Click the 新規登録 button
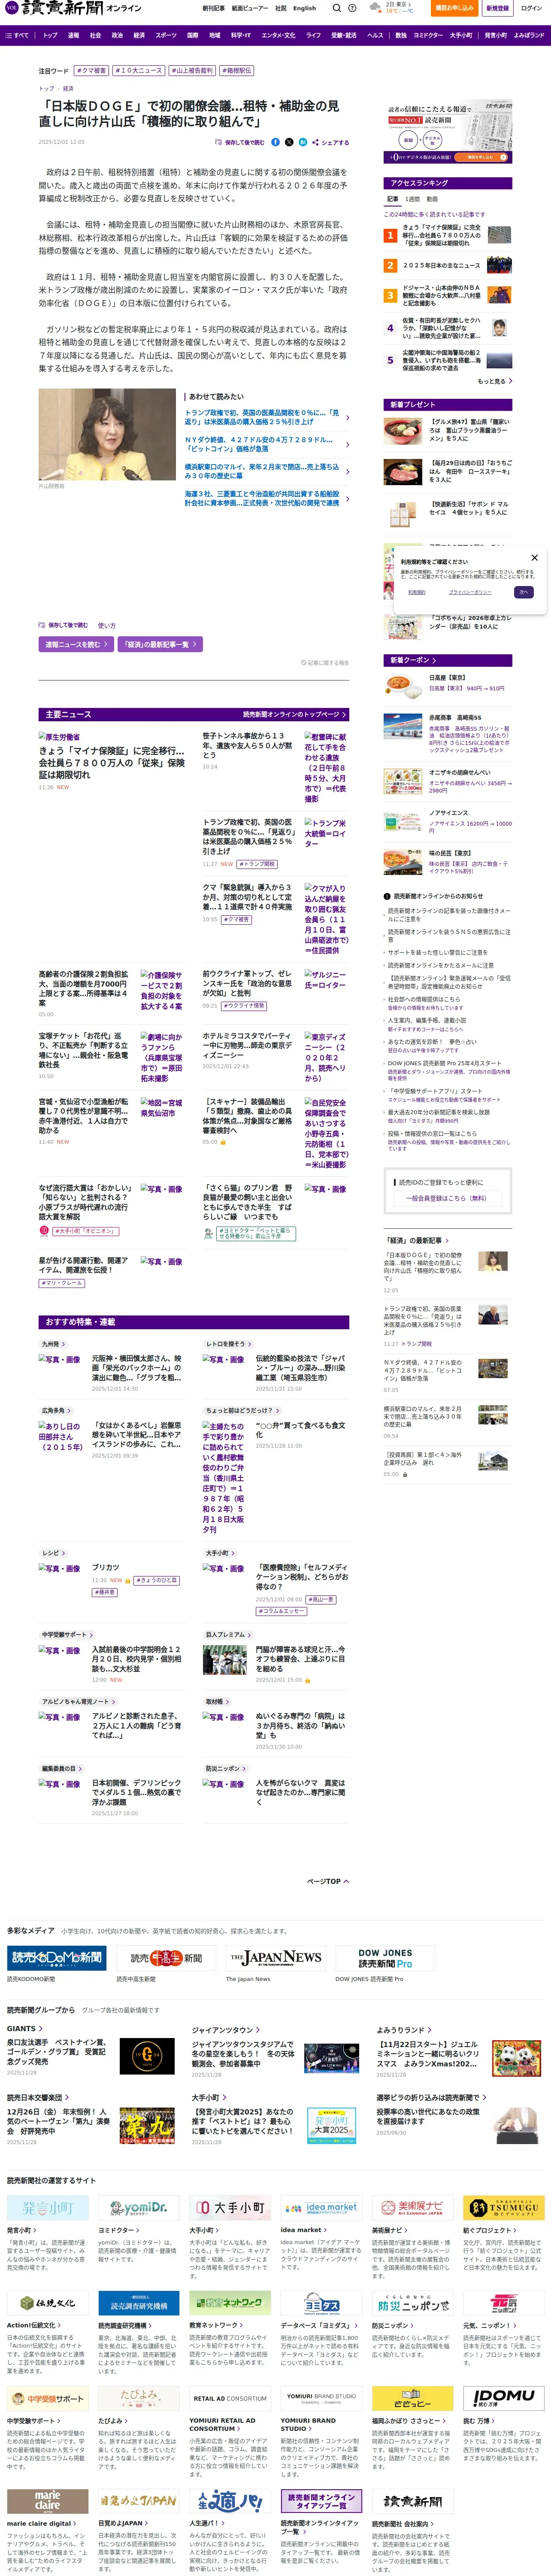Screen dimensions: 551x2576 [497, 8]
